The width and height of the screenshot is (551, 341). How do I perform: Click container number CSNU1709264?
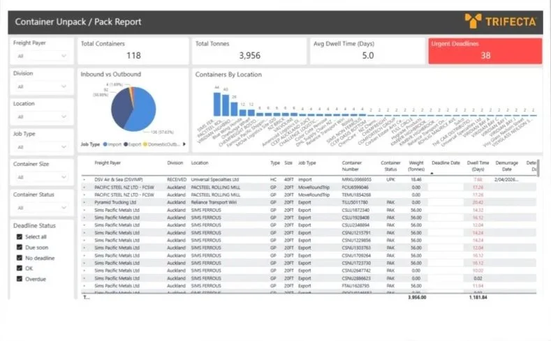356,255
